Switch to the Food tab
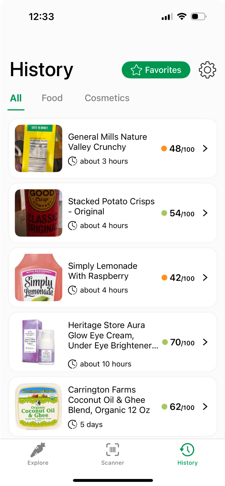The width and height of the screenshot is (225, 486). pos(52,98)
